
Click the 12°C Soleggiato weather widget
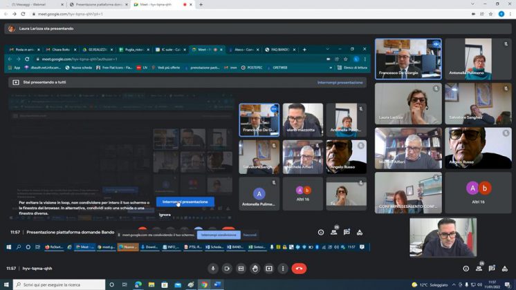click(x=430, y=284)
